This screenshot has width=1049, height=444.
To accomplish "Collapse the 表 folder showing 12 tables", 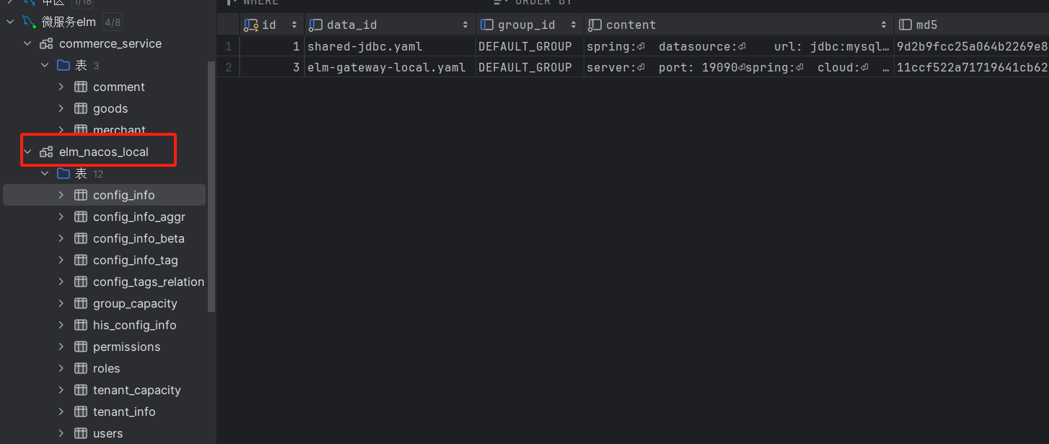I will pyautogui.click(x=45, y=173).
